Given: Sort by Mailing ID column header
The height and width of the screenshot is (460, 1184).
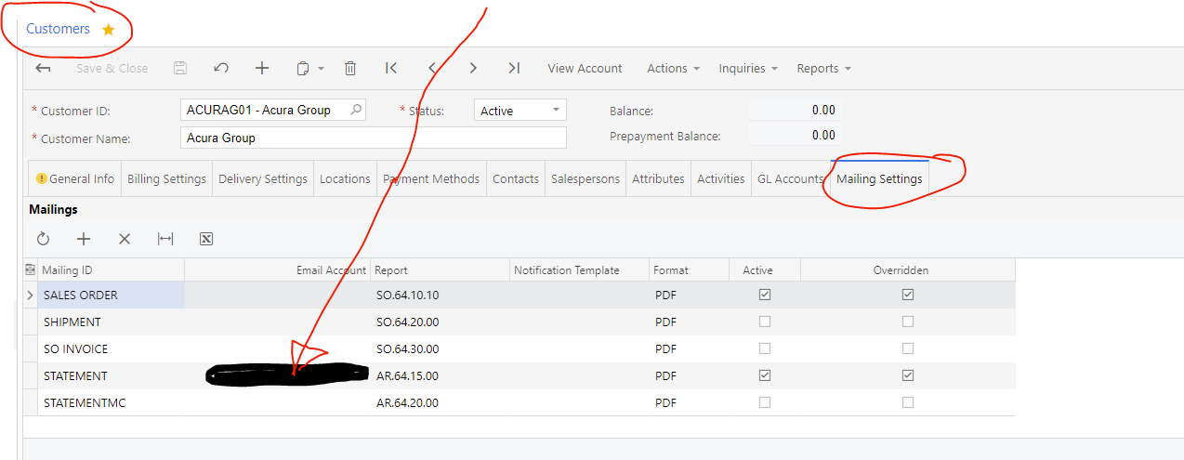Looking at the screenshot, I should pos(111,270).
